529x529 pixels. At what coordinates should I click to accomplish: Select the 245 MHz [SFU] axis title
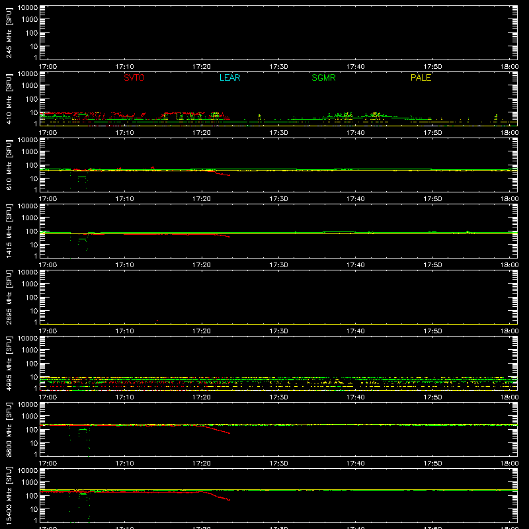coord(9,32)
